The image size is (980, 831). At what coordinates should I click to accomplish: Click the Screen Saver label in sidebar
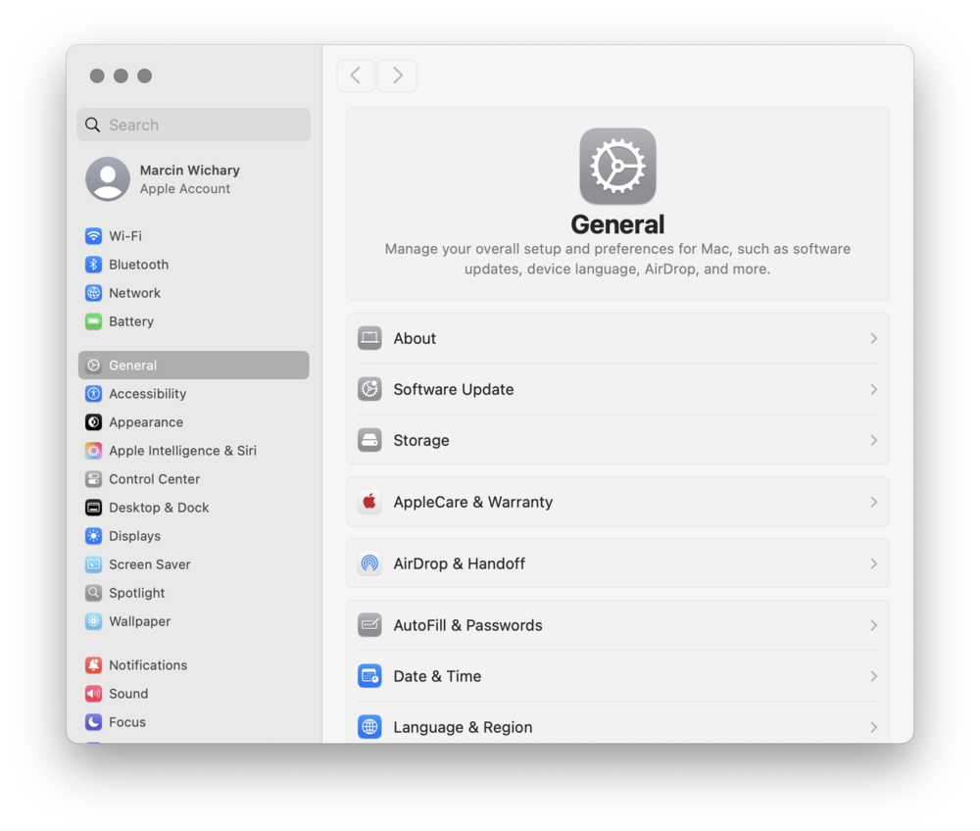coord(150,564)
